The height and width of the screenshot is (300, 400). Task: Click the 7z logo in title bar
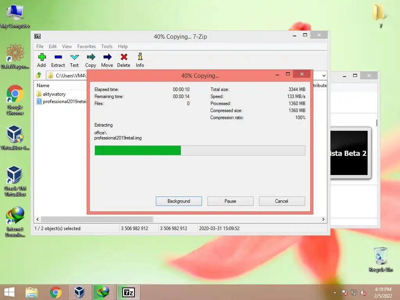pos(37,36)
